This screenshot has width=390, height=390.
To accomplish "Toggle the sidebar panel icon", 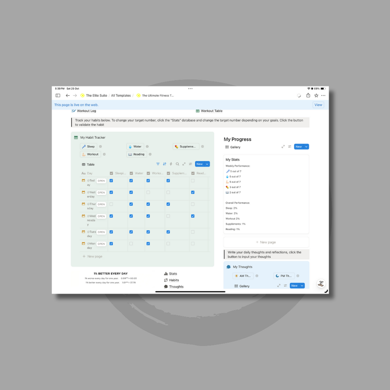I will pyautogui.click(x=58, y=96).
